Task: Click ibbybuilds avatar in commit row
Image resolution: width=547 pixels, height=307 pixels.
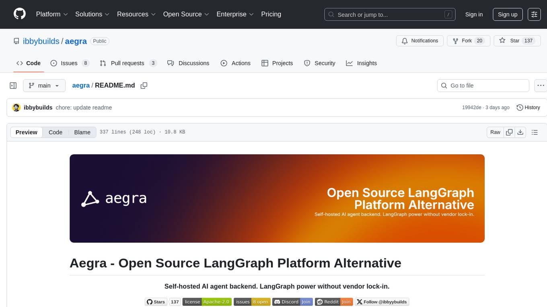Action: 16,107
